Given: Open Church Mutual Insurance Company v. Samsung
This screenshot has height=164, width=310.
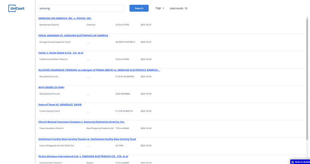Looking at the screenshot, I should click(x=81, y=122).
